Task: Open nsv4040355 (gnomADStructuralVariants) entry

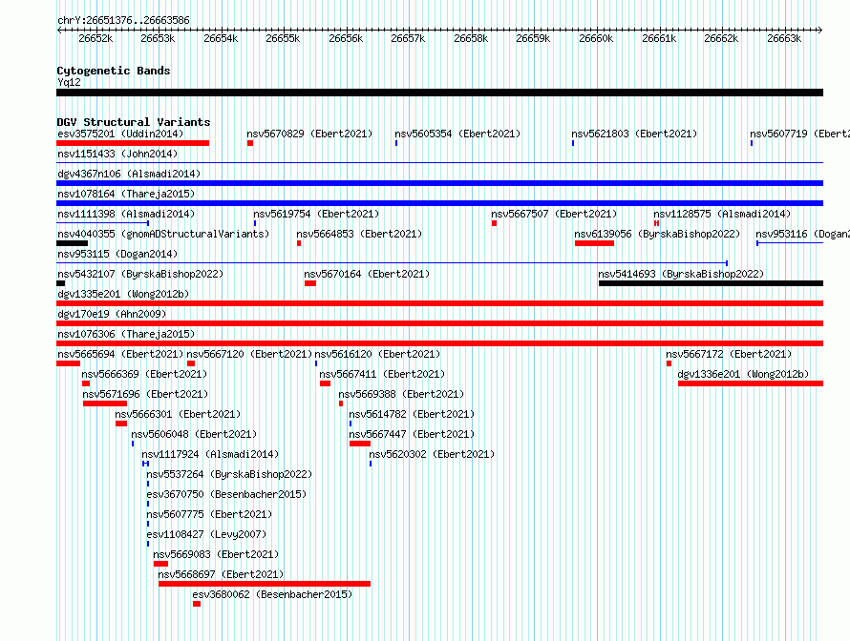Action: (163, 234)
